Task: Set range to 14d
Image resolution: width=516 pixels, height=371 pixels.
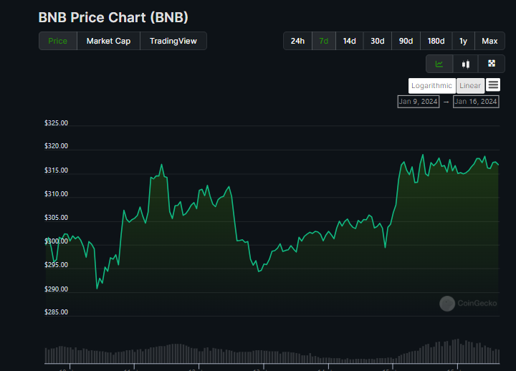Action: [x=349, y=41]
